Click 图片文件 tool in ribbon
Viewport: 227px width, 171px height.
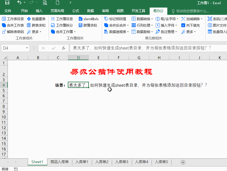[x=217, y=25]
